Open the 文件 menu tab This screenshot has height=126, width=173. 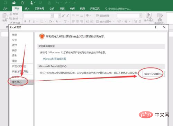coord(6,9)
